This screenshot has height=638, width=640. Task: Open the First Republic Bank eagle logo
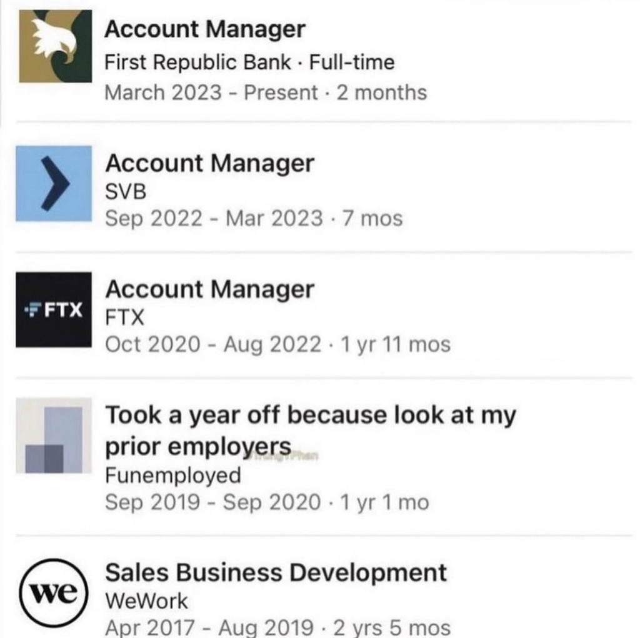point(56,46)
